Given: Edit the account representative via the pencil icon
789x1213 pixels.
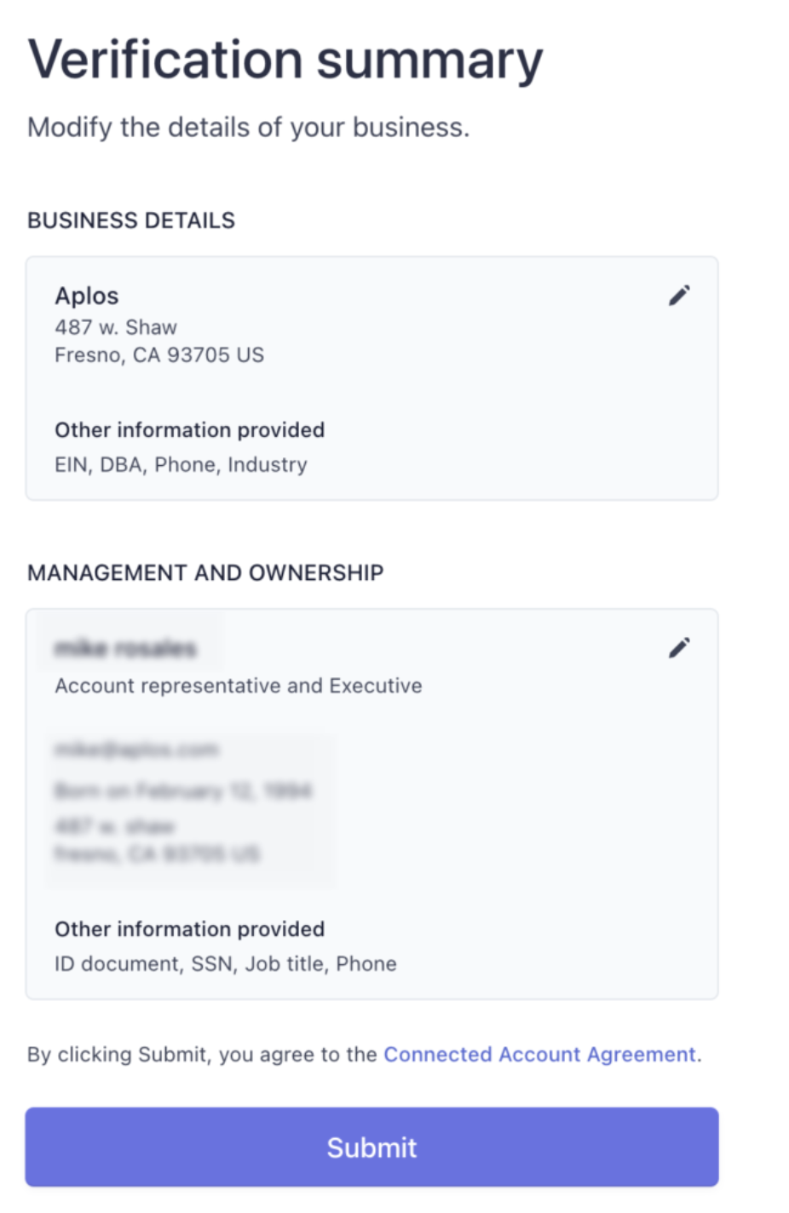Looking at the screenshot, I should (679, 648).
